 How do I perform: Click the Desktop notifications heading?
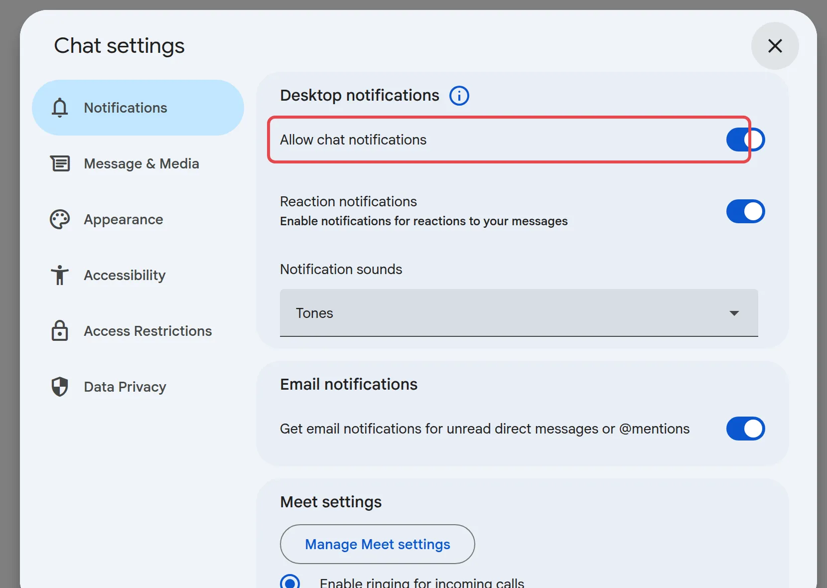(x=360, y=95)
